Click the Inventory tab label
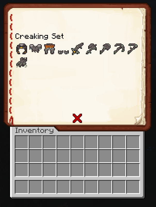 [x=34, y=130]
